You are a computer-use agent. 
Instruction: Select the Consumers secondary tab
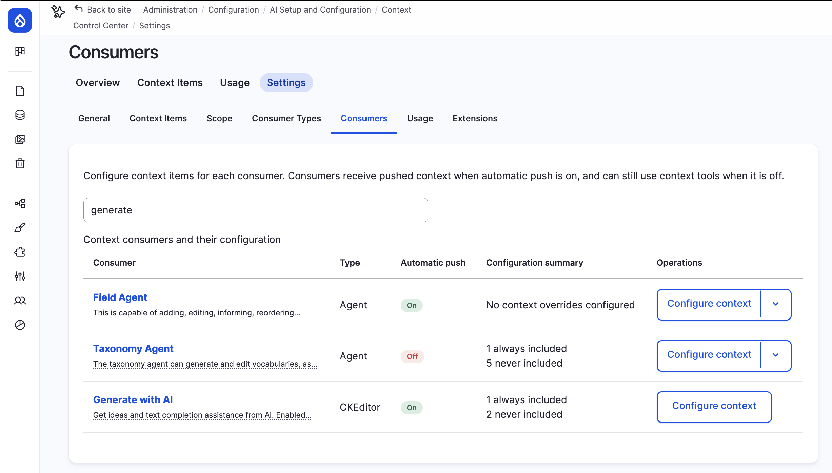point(364,118)
